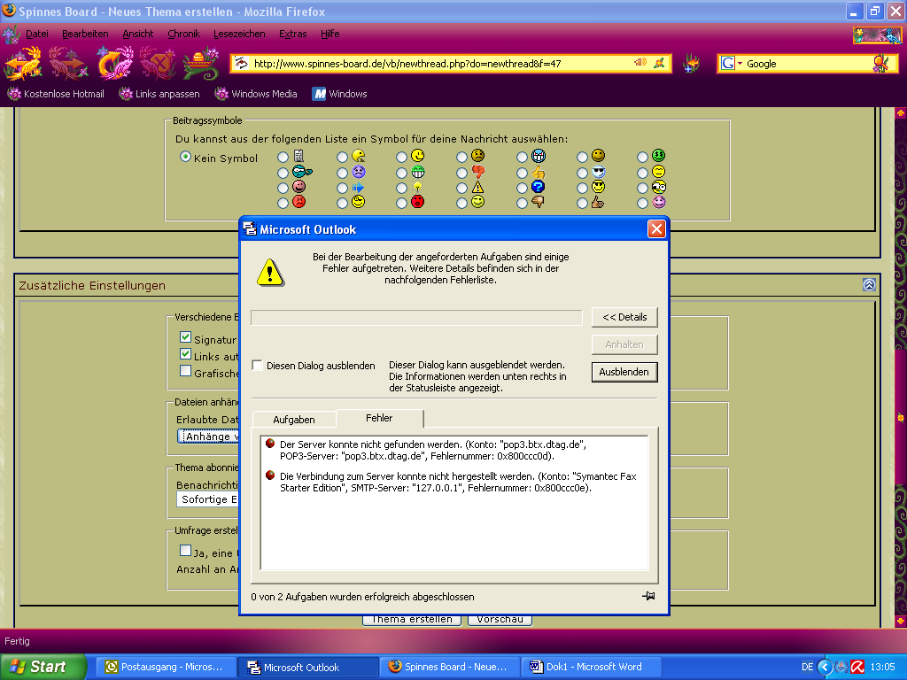Click the reload page toolbar icon

tap(114, 64)
